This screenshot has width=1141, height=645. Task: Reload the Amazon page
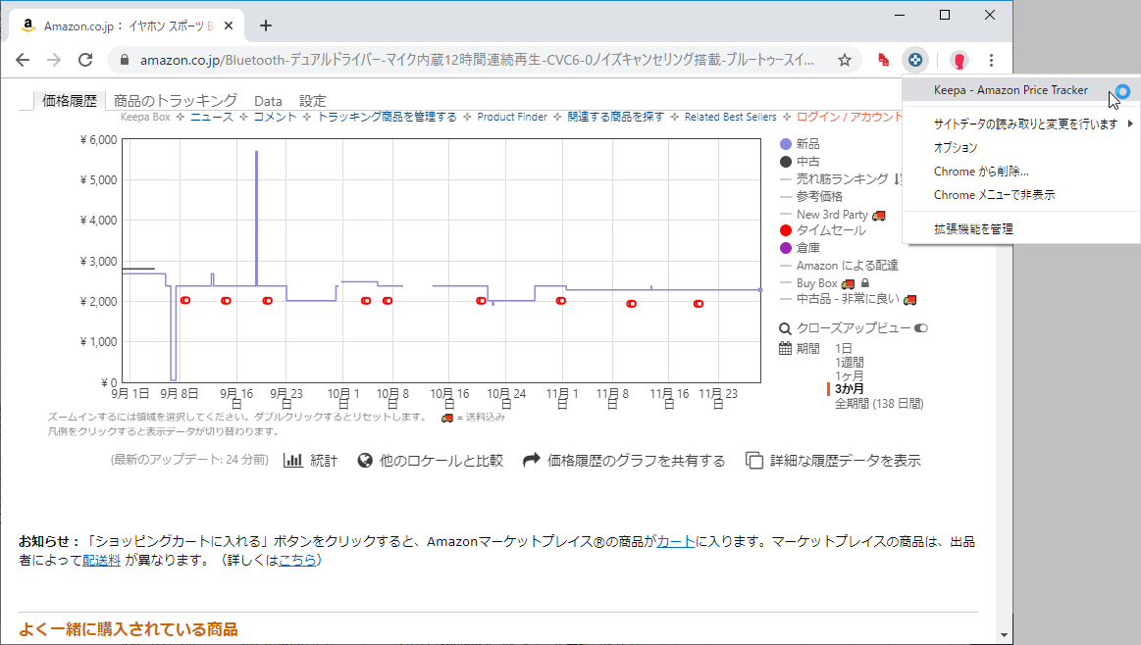click(85, 60)
